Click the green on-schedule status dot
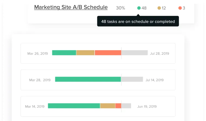This screenshot has height=121, width=206. (x=139, y=8)
